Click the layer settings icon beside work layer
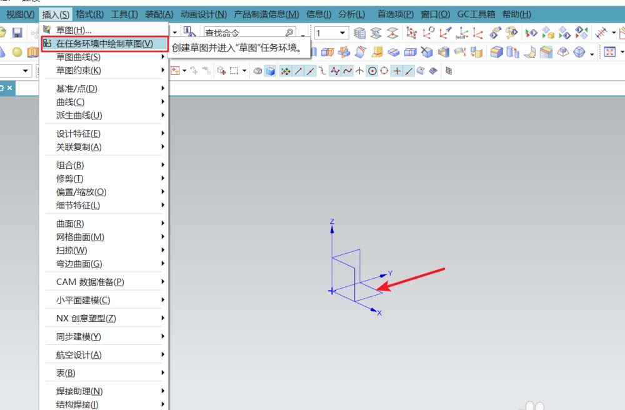Screen dimensions: 625x410 [x=360, y=32]
